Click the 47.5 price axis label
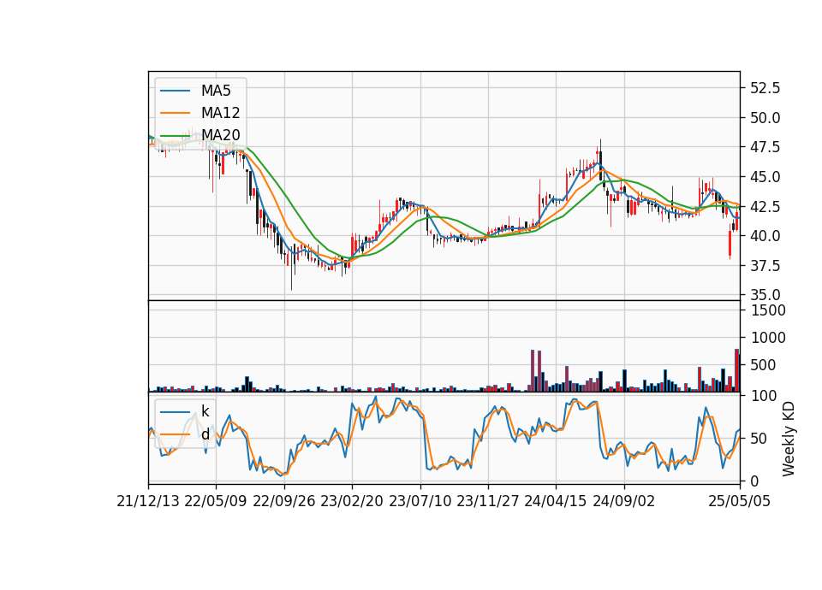This screenshot has width=822, height=590. click(765, 147)
